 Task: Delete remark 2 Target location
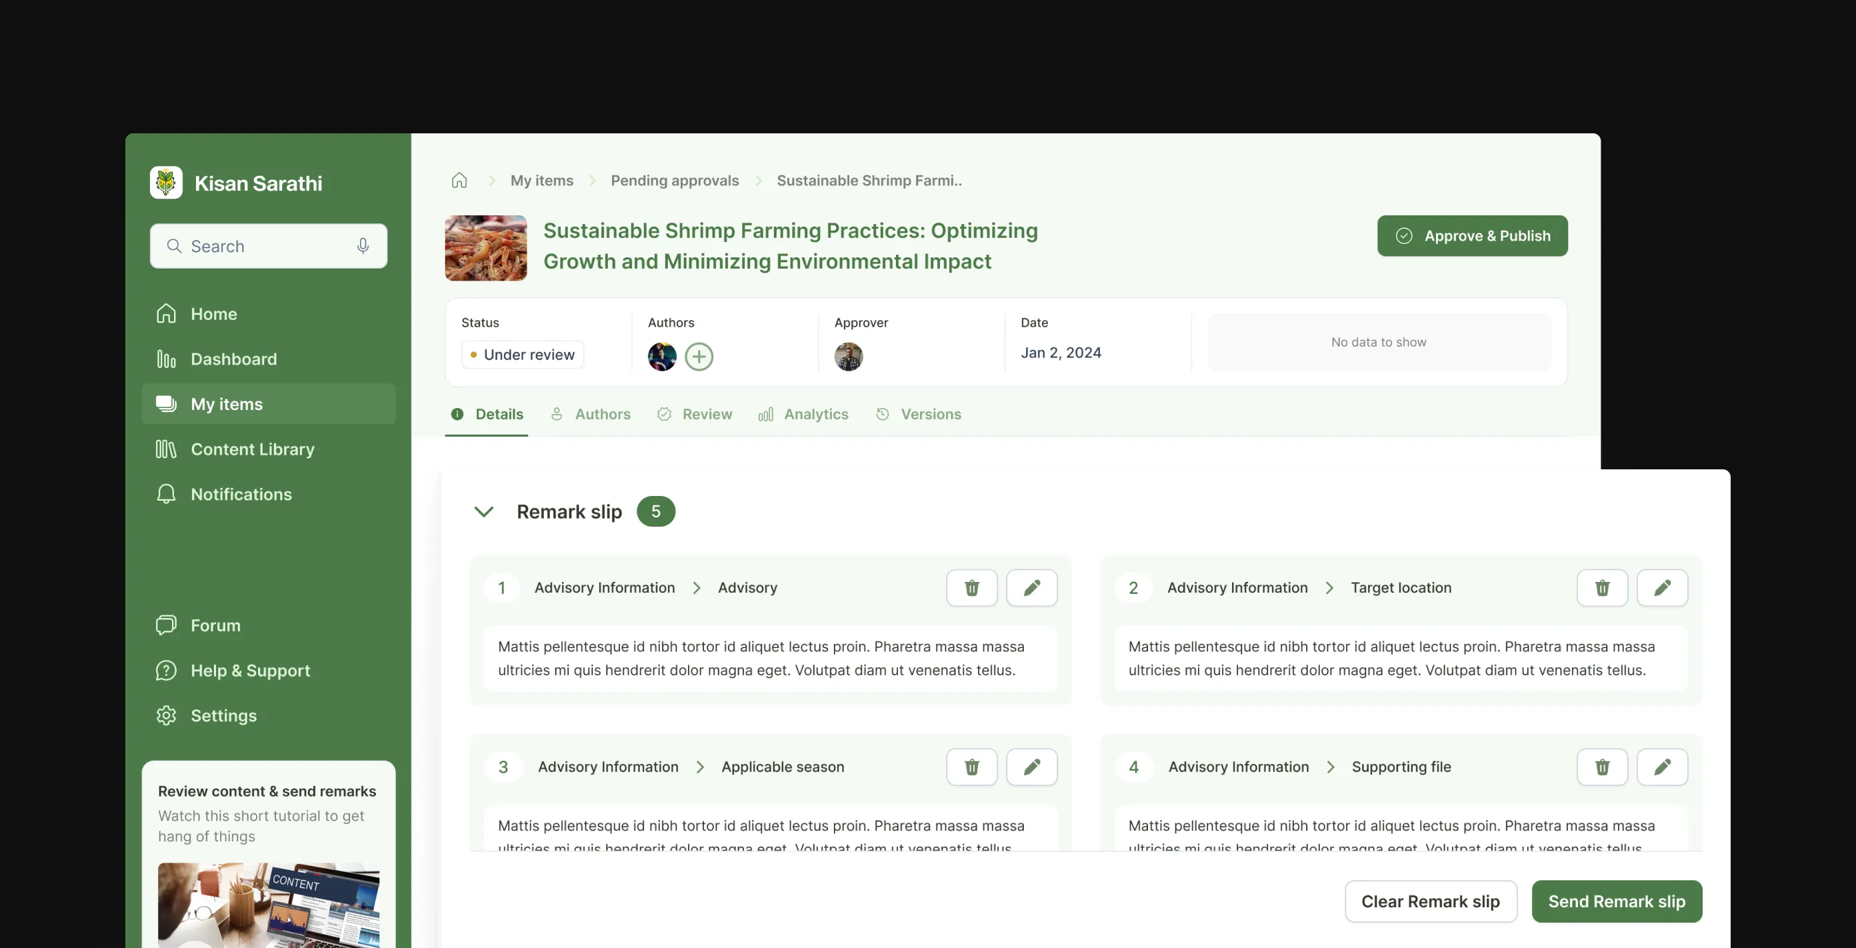click(1601, 588)
